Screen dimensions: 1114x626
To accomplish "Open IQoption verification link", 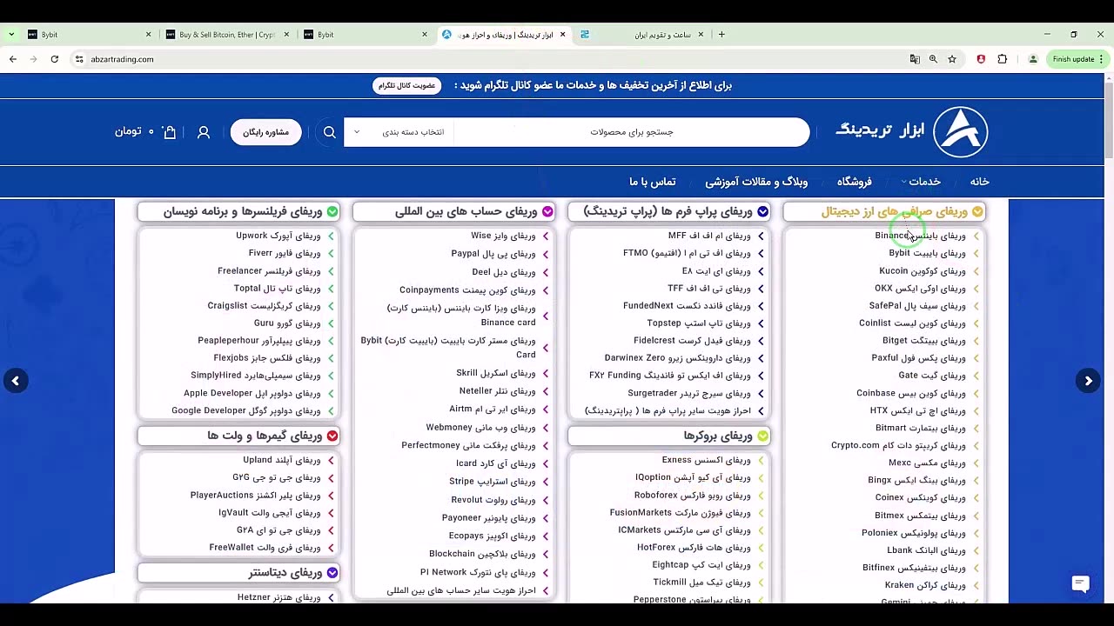I will coord(693,477).
